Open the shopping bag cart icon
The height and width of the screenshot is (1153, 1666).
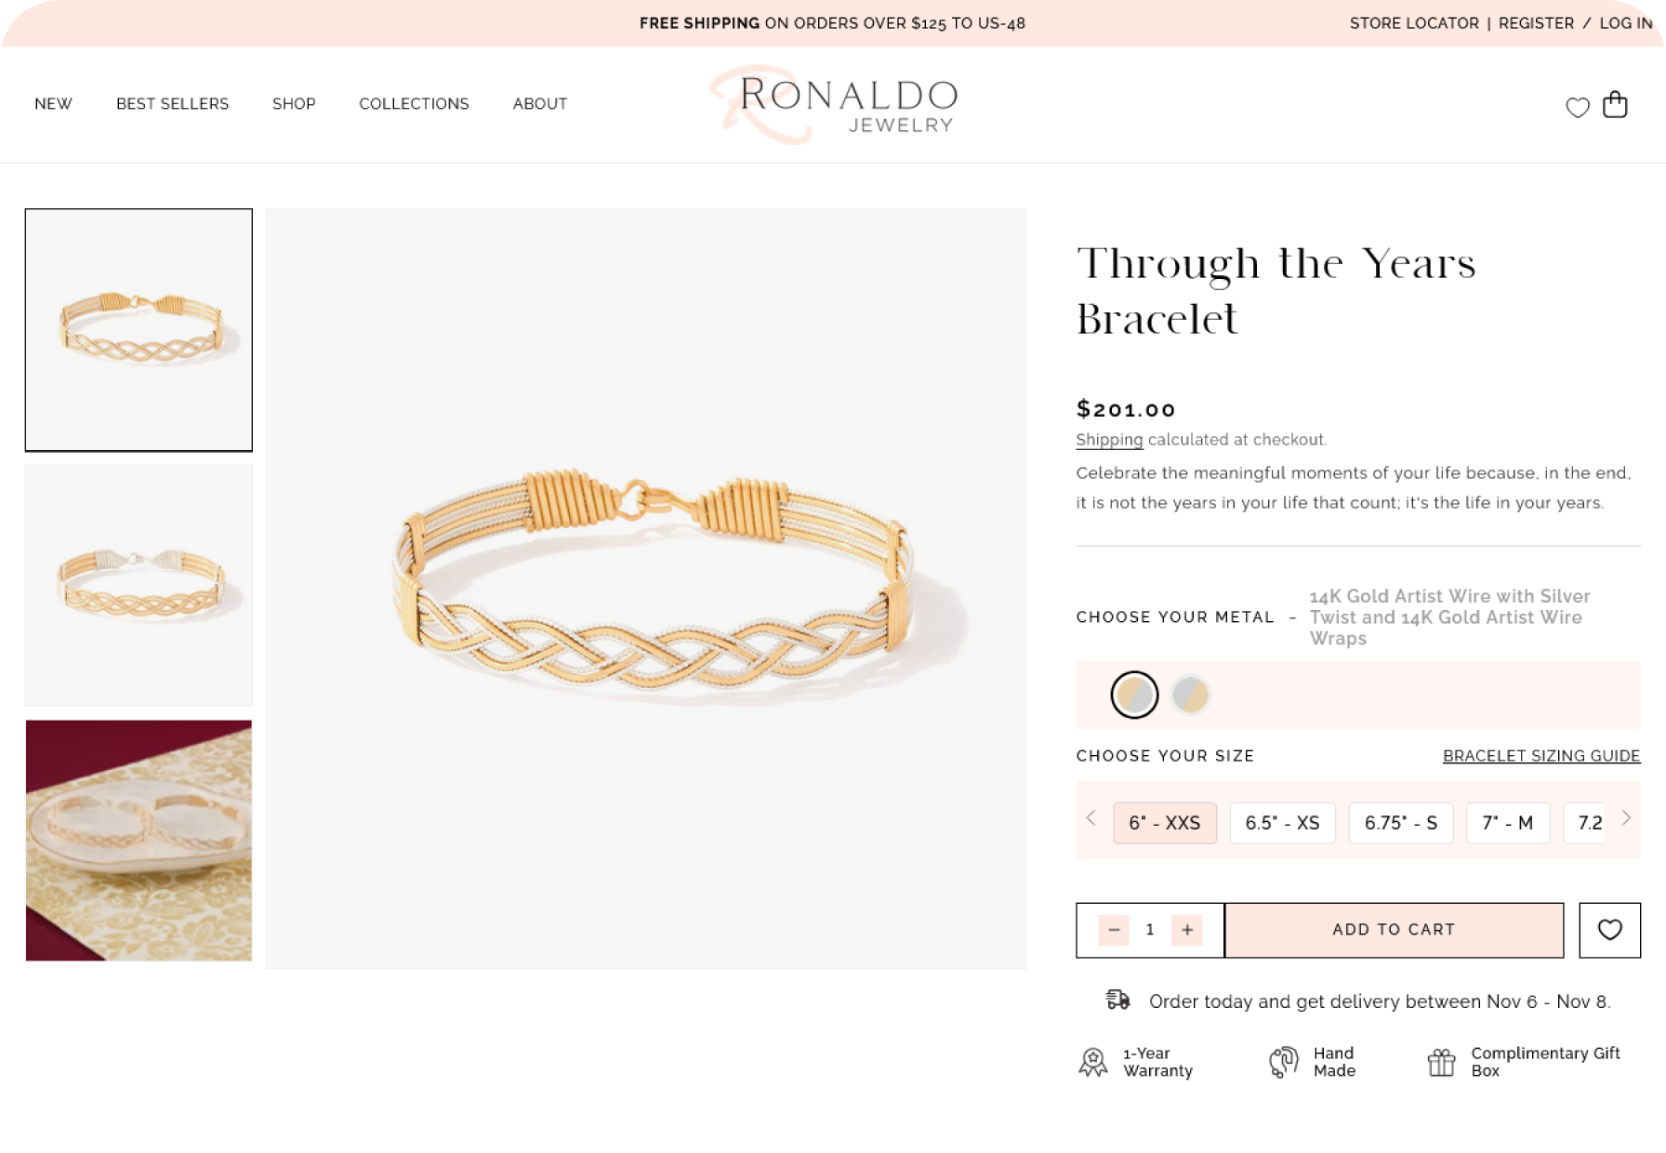tap(1616, 104)
